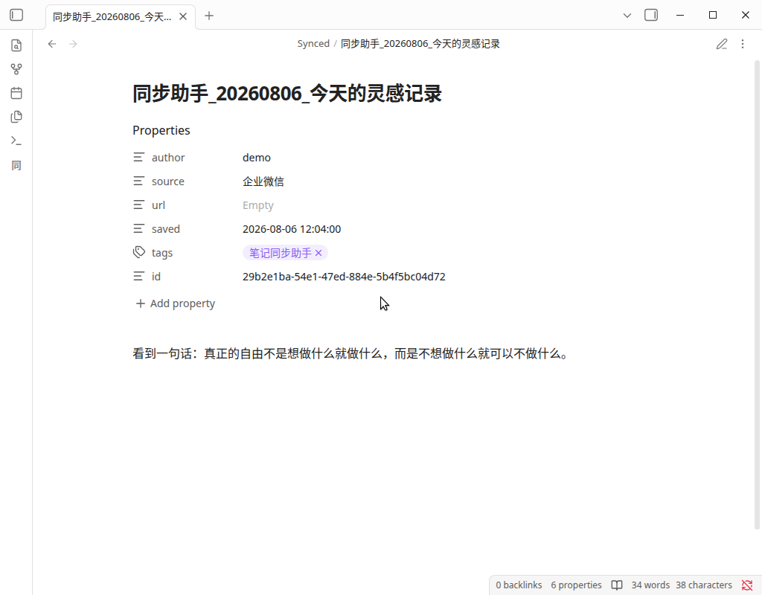Minimize the Obsidian window
This screenshot has height=595, width=762.
pos(680,15)
